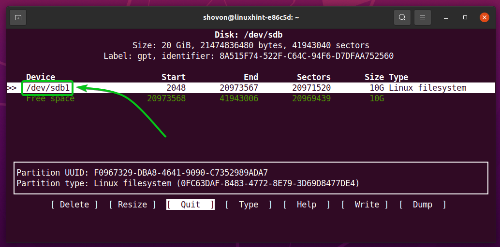
Task: Click the >> selection marker beside sdb1
Action: 12,88
